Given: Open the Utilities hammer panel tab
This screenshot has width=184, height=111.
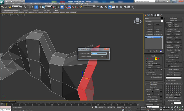Looking at the screenshot, I should 162,15.
